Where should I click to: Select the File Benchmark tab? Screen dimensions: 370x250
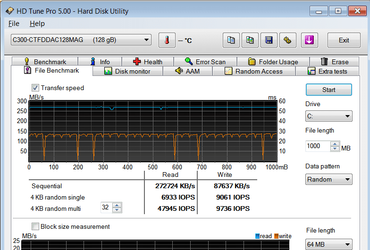[x=52, y=71]
